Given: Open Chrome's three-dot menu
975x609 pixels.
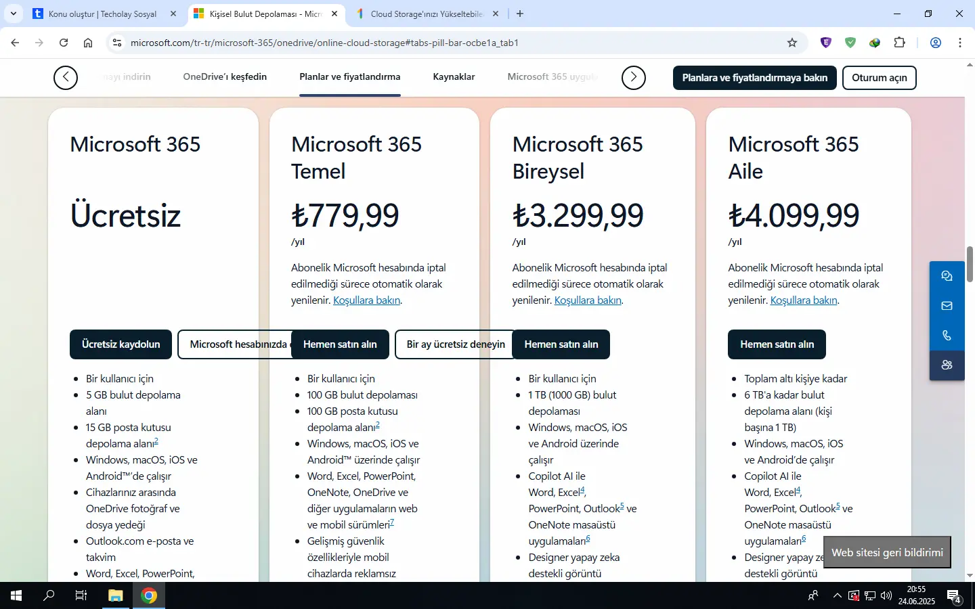Looking at the screenshot, I should (960, 43).
